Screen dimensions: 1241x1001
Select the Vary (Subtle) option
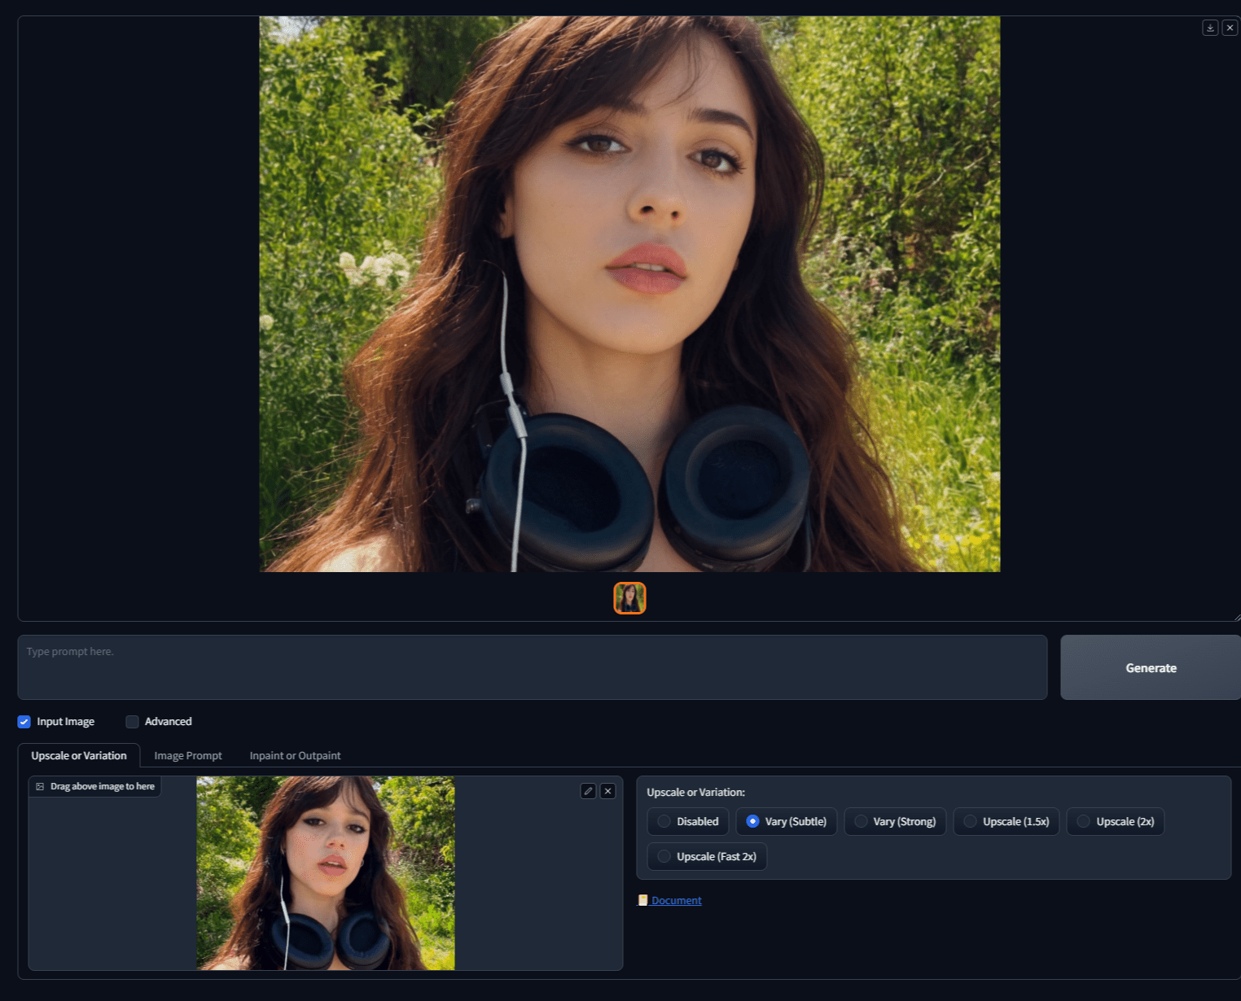click(752, 822)
